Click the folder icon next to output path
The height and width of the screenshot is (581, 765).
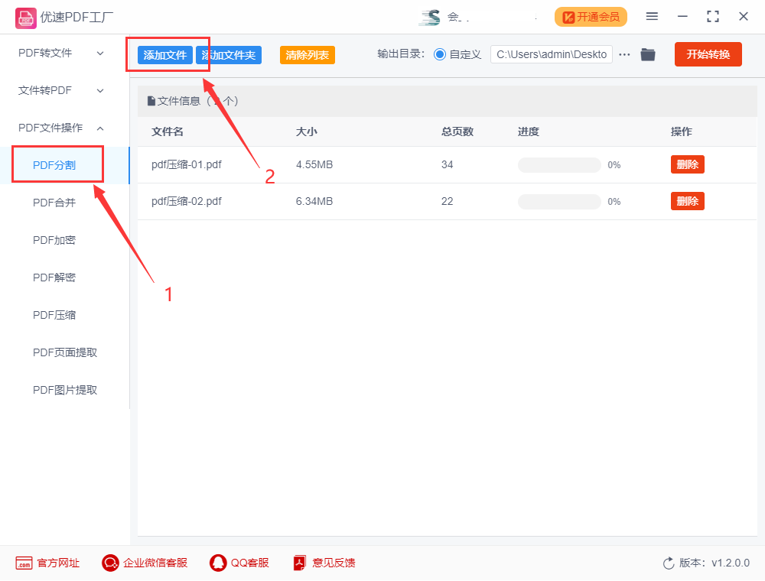[648, 54]
